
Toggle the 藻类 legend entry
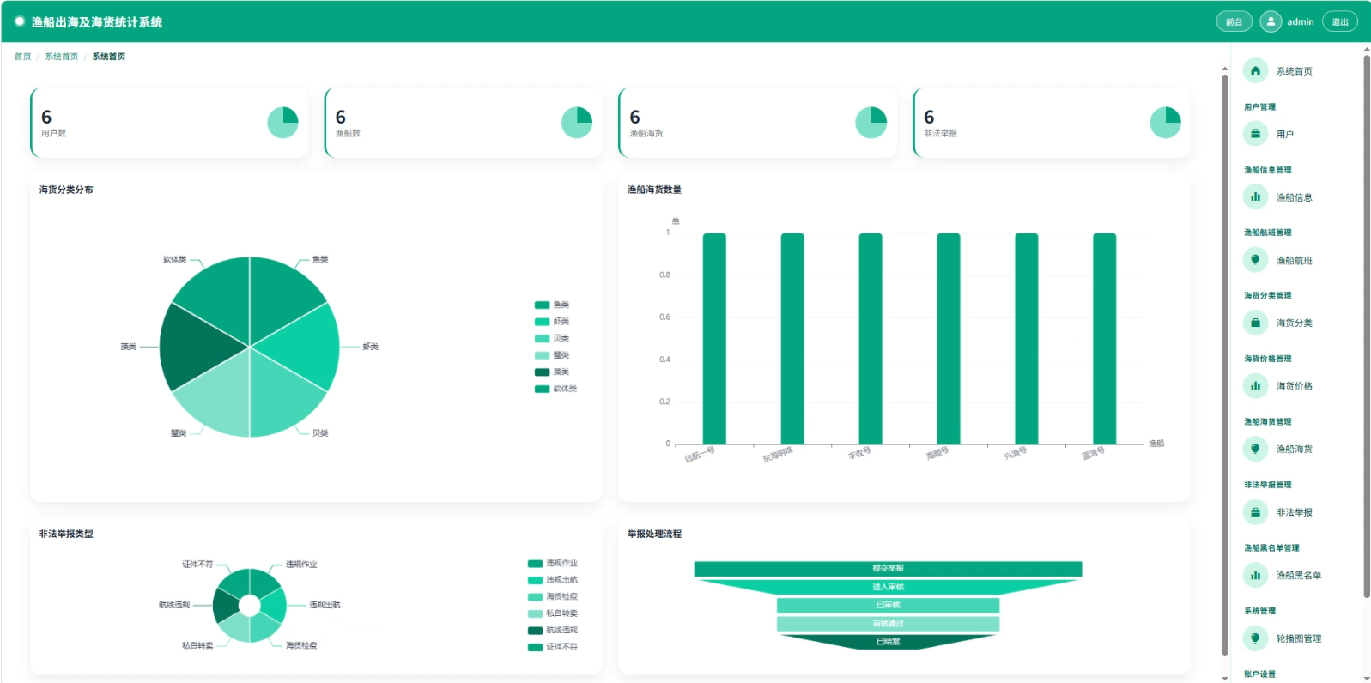click(552, 372)
